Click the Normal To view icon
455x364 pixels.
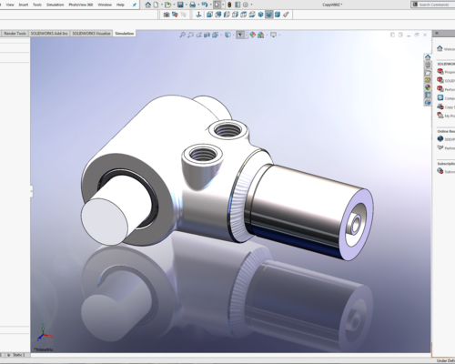click(x=198, y=15)
